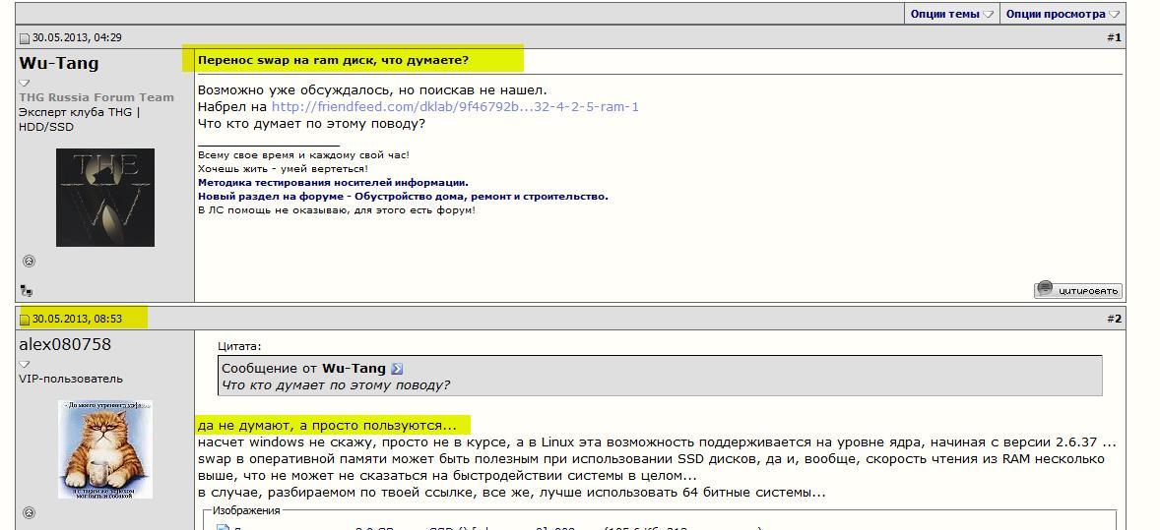Click the attachment file icon under Изображения
1160x530 pixels.
223,528
